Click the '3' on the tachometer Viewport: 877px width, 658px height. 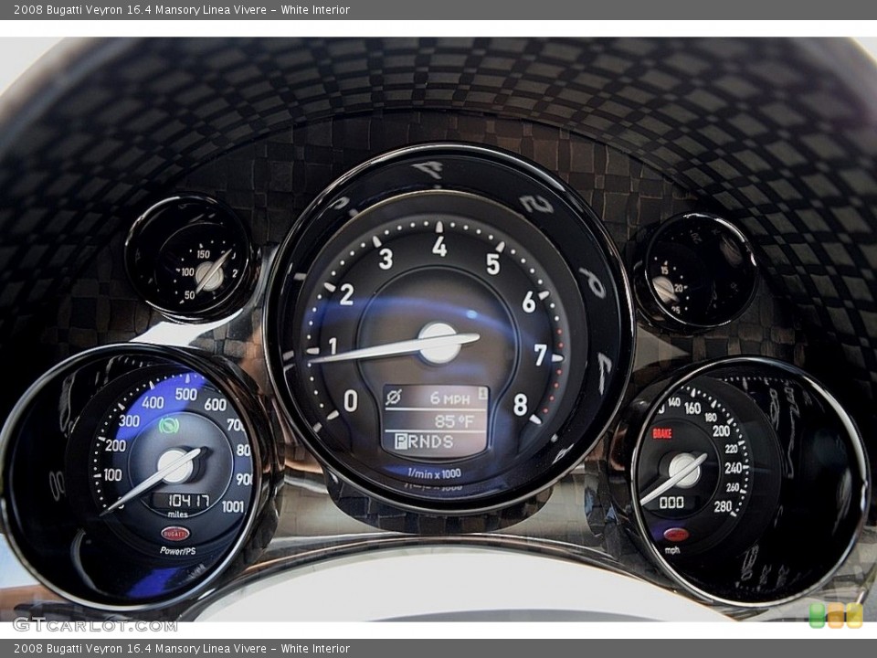coord(386,259)
